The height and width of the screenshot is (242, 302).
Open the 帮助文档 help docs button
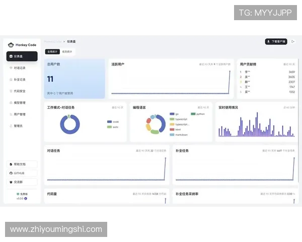tap(22, 164)
